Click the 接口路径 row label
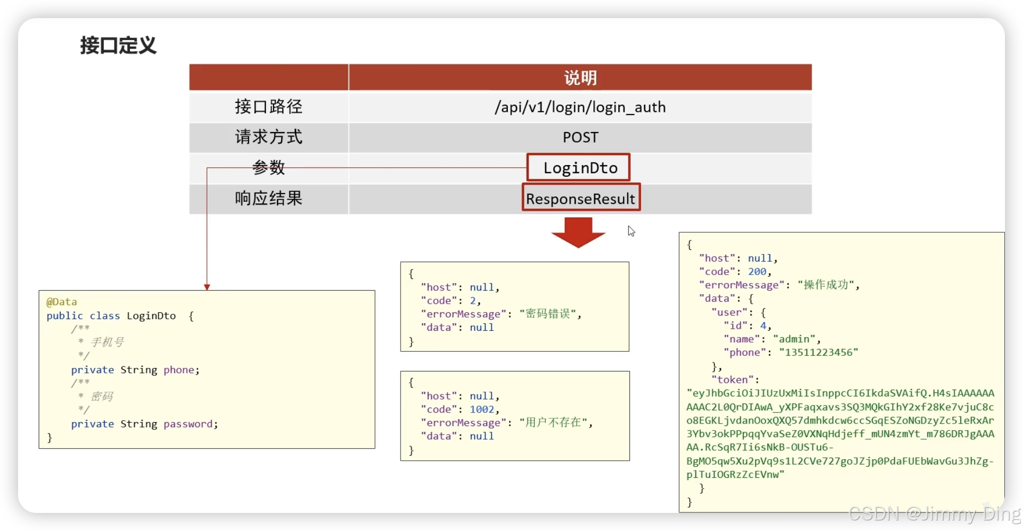Viewport: 1023px width, 531px height. tap(269, 106)
